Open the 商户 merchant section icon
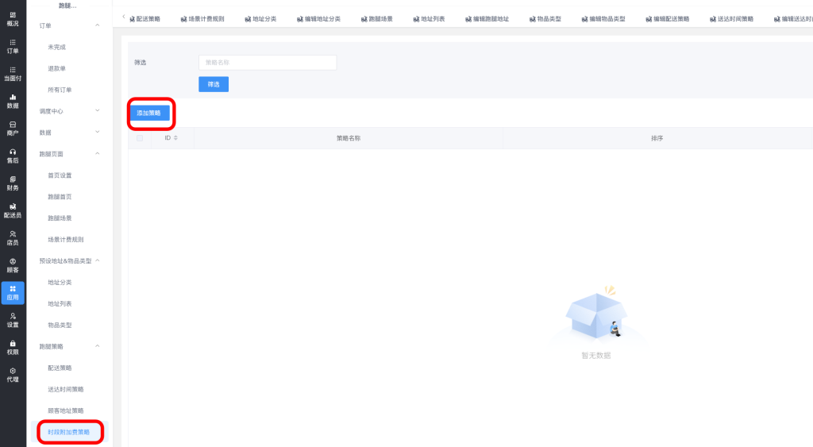This screenshot has height=447, width=813. pyautogui.click(x=13, y=129)
